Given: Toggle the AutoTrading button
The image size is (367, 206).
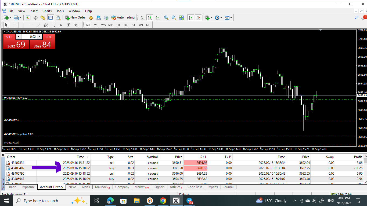Looking at the screenshot, I should (x=123, y=18).
